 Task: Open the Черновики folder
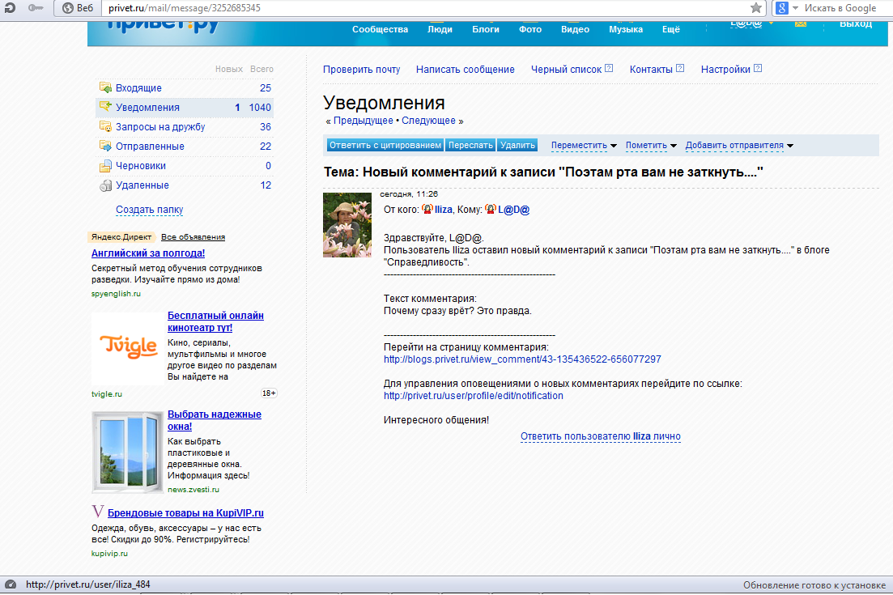coord(141,165)
